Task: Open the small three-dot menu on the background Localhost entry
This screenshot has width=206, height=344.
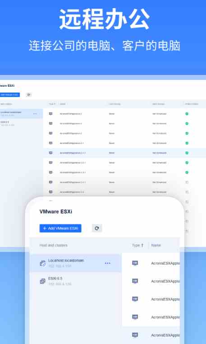Action: click(x=35, y=114)
